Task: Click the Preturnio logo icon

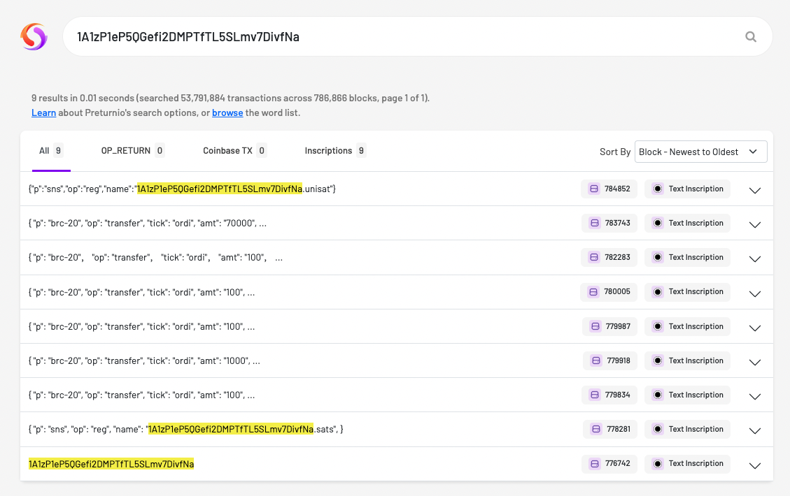Action: [34, 36]
